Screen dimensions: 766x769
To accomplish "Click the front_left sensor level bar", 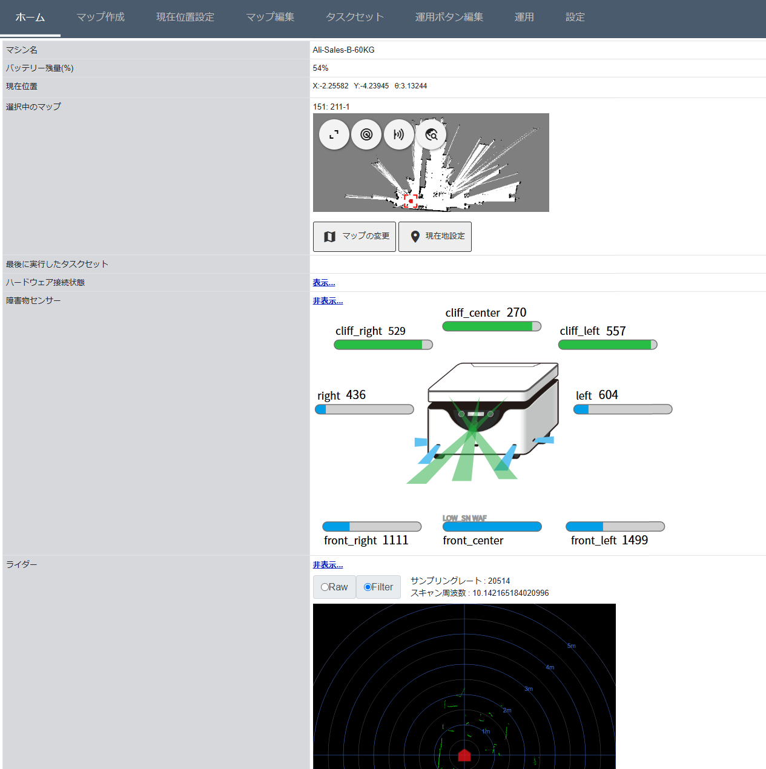I will [x=615, y=527].
